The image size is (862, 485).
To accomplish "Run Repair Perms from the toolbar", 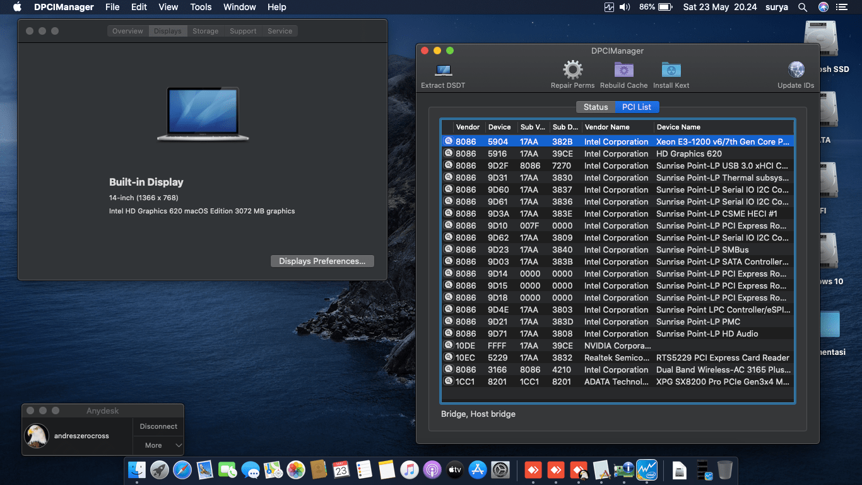I will coord(572,69).
